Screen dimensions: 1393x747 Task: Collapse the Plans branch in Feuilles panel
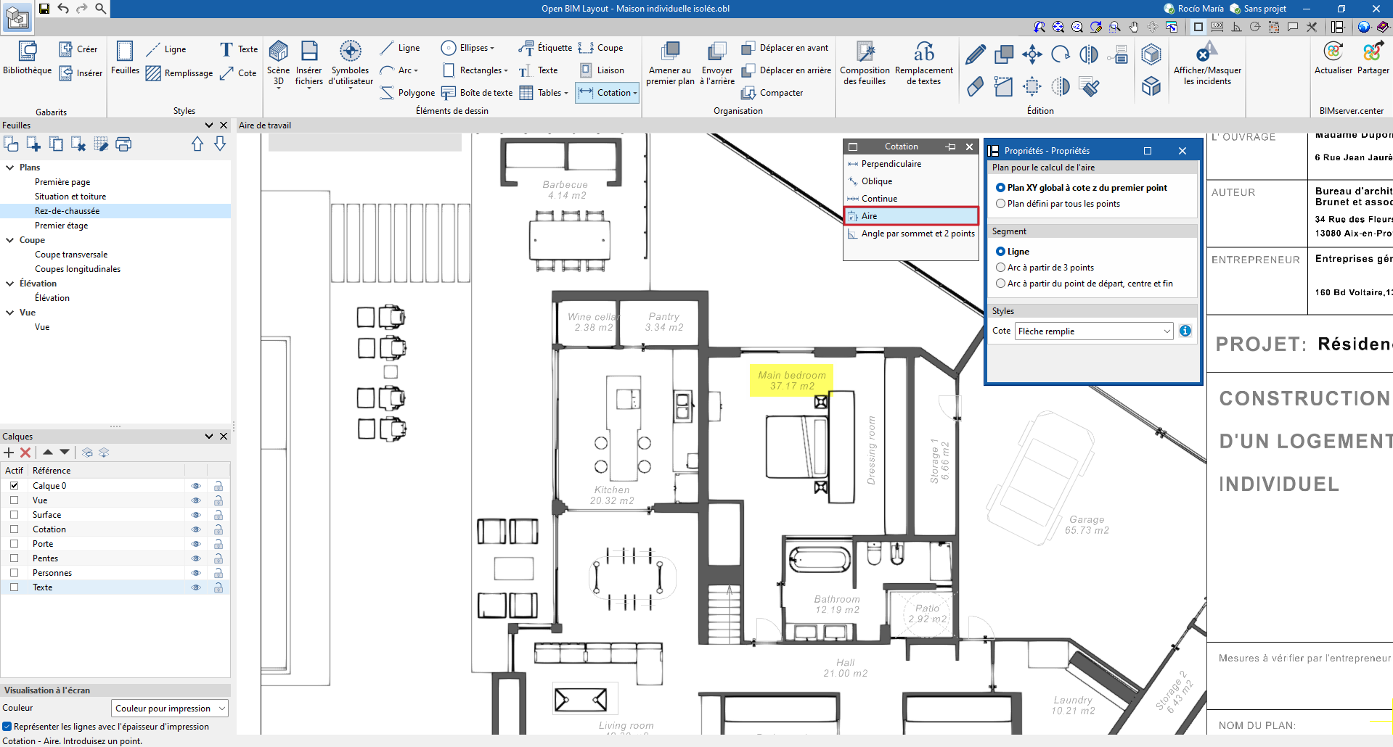(9, 167)
